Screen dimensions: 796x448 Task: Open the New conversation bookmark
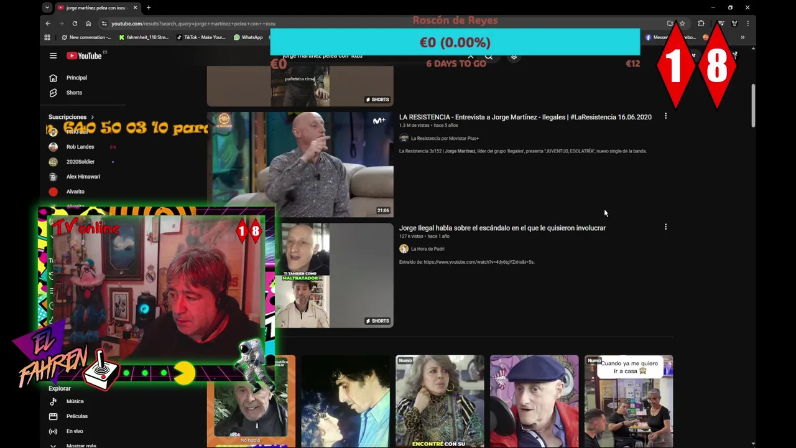(x=86, y=37)
